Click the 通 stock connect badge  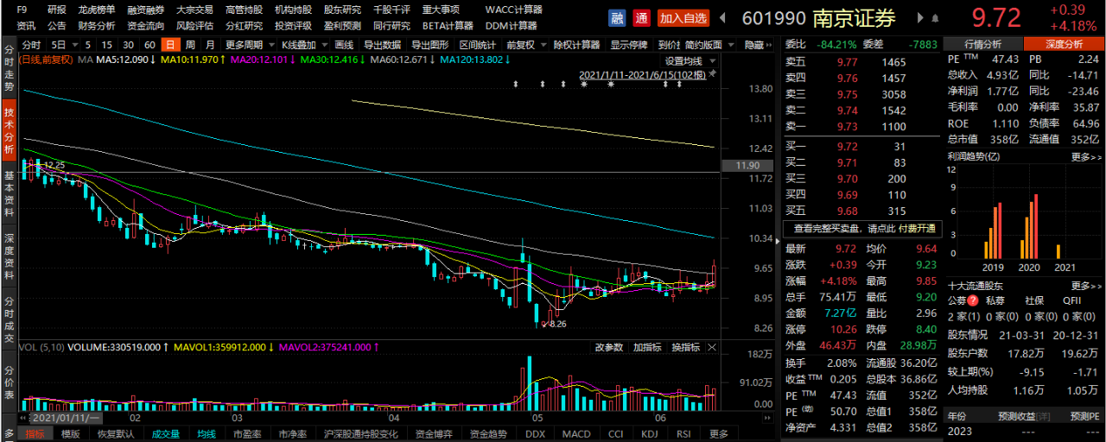[641, 17]
